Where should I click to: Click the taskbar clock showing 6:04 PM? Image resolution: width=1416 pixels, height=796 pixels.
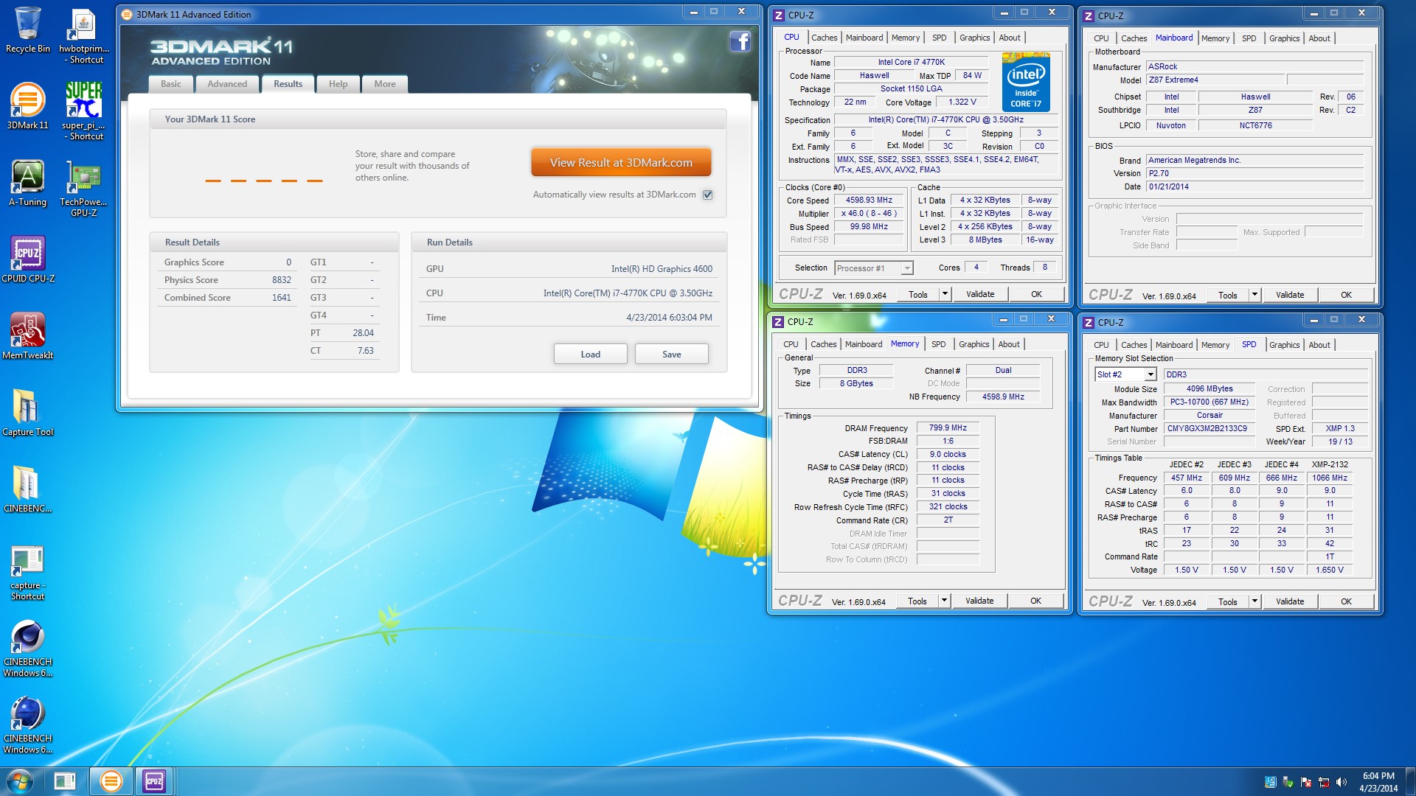coord(1378,782)
